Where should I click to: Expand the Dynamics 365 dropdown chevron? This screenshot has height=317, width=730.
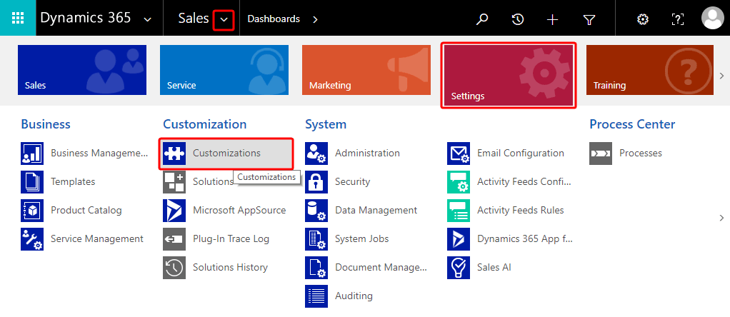(x=148, y=19)
